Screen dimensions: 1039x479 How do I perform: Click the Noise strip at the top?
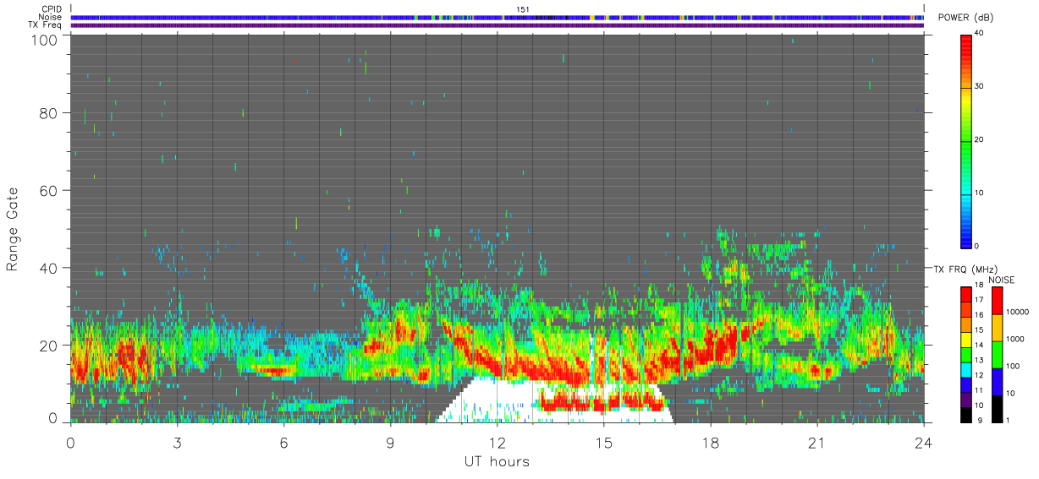click(498, 17)
